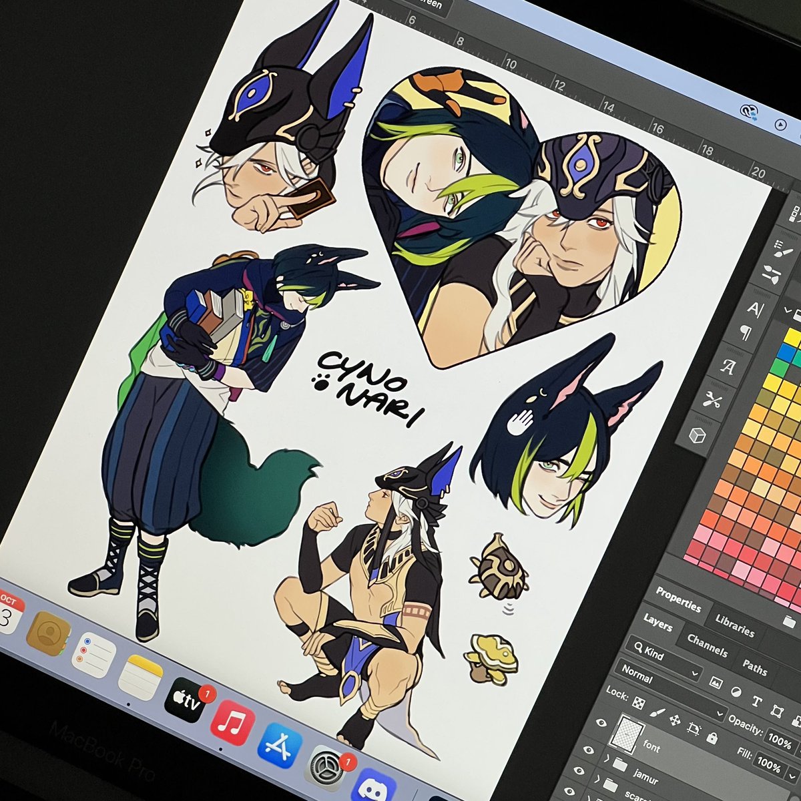
Task: Select the jamur group layer
Action: [x=646, y=776]
